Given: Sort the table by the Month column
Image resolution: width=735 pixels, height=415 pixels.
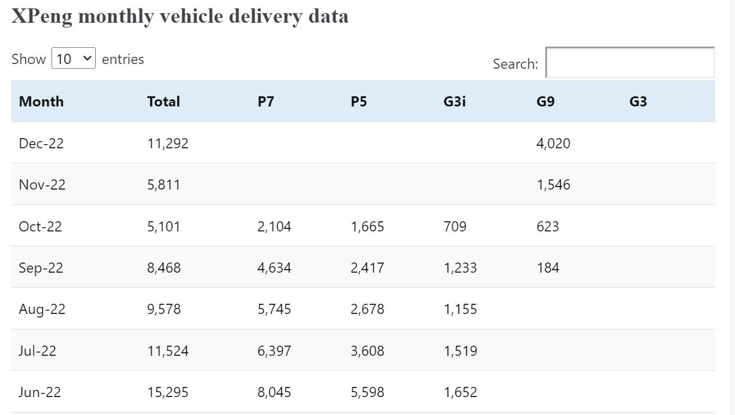Looking at the screenshot, I should 41,101.
